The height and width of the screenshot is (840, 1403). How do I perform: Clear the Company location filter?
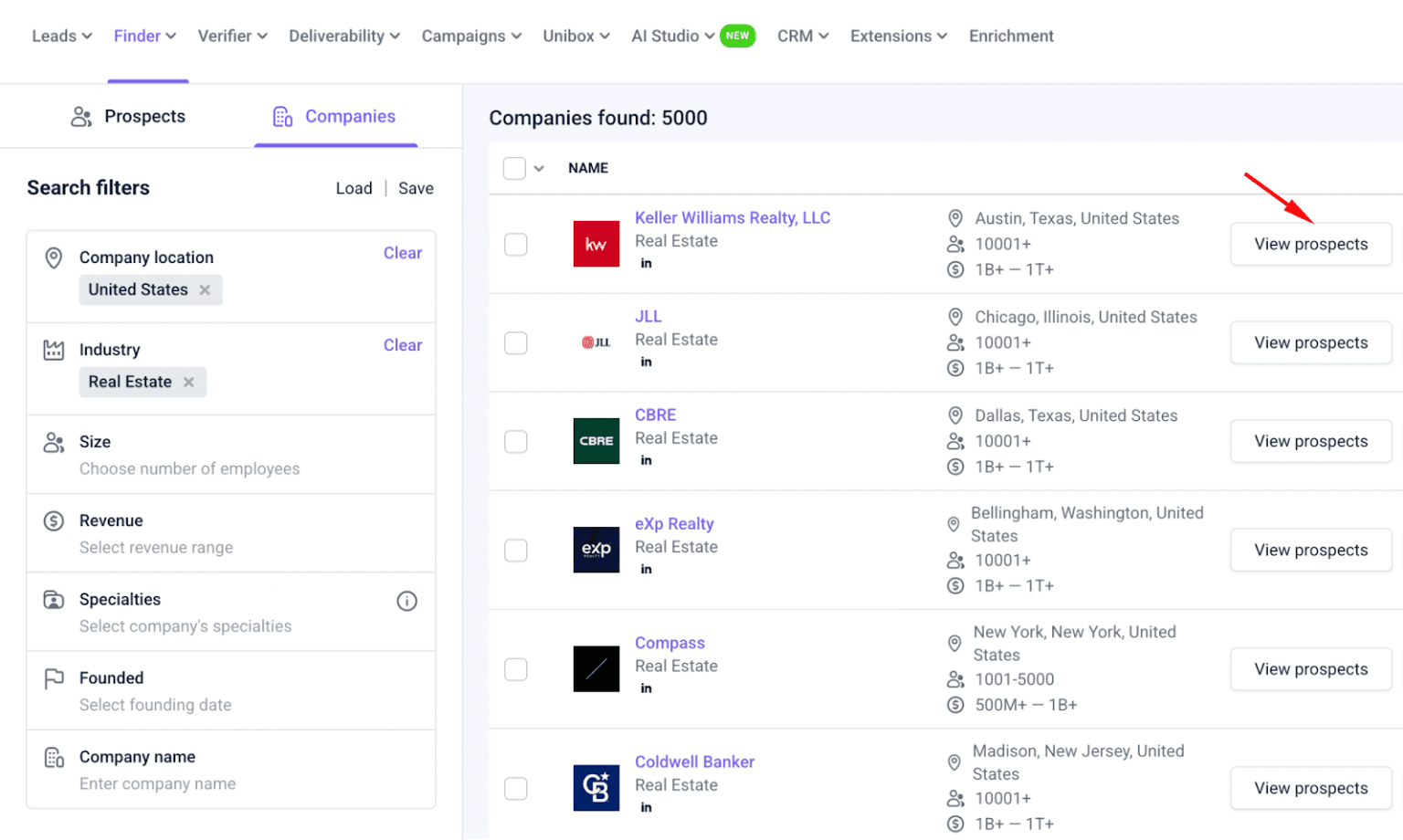pos(403,254)
